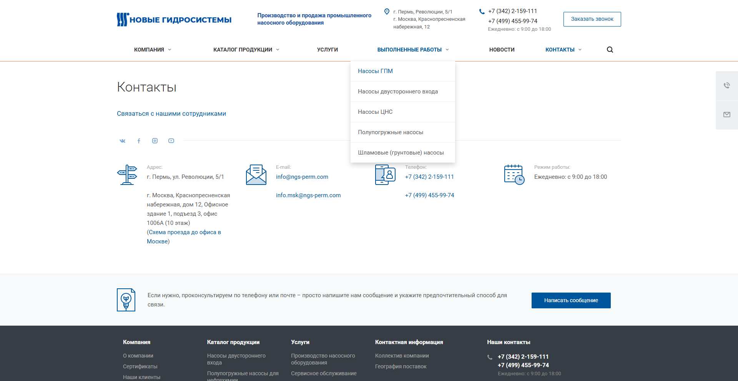Expand the Компания dropdown menu

pyautogui.click(x=153, y=50)
